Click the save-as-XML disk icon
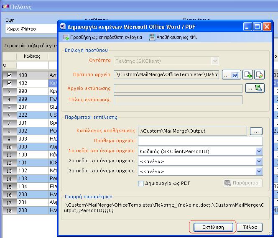The height and width of the screenshot is (238, 278). click(x=152, y=38)
